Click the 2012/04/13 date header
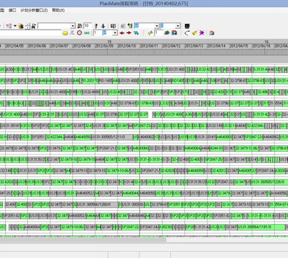 click(194, 46)
